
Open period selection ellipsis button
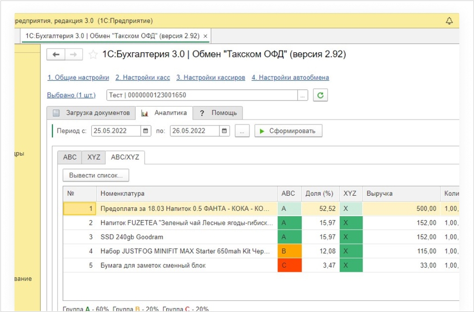coord(242,131)
